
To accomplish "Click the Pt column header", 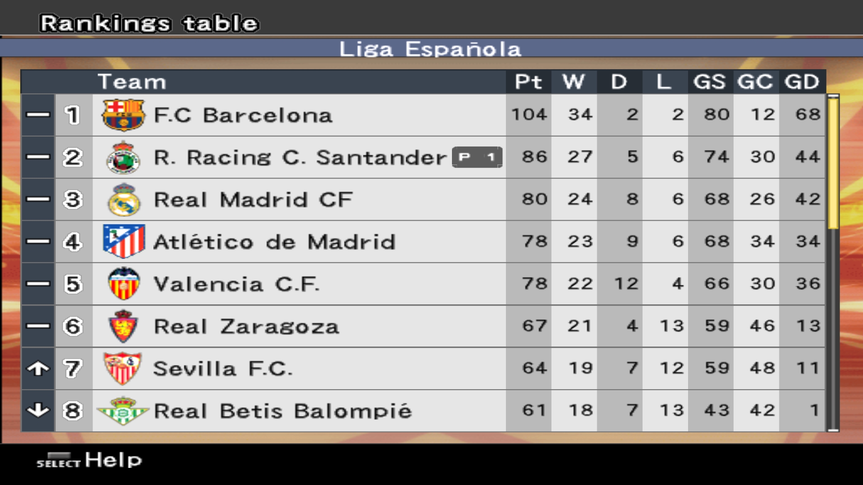I will [528, 82].
